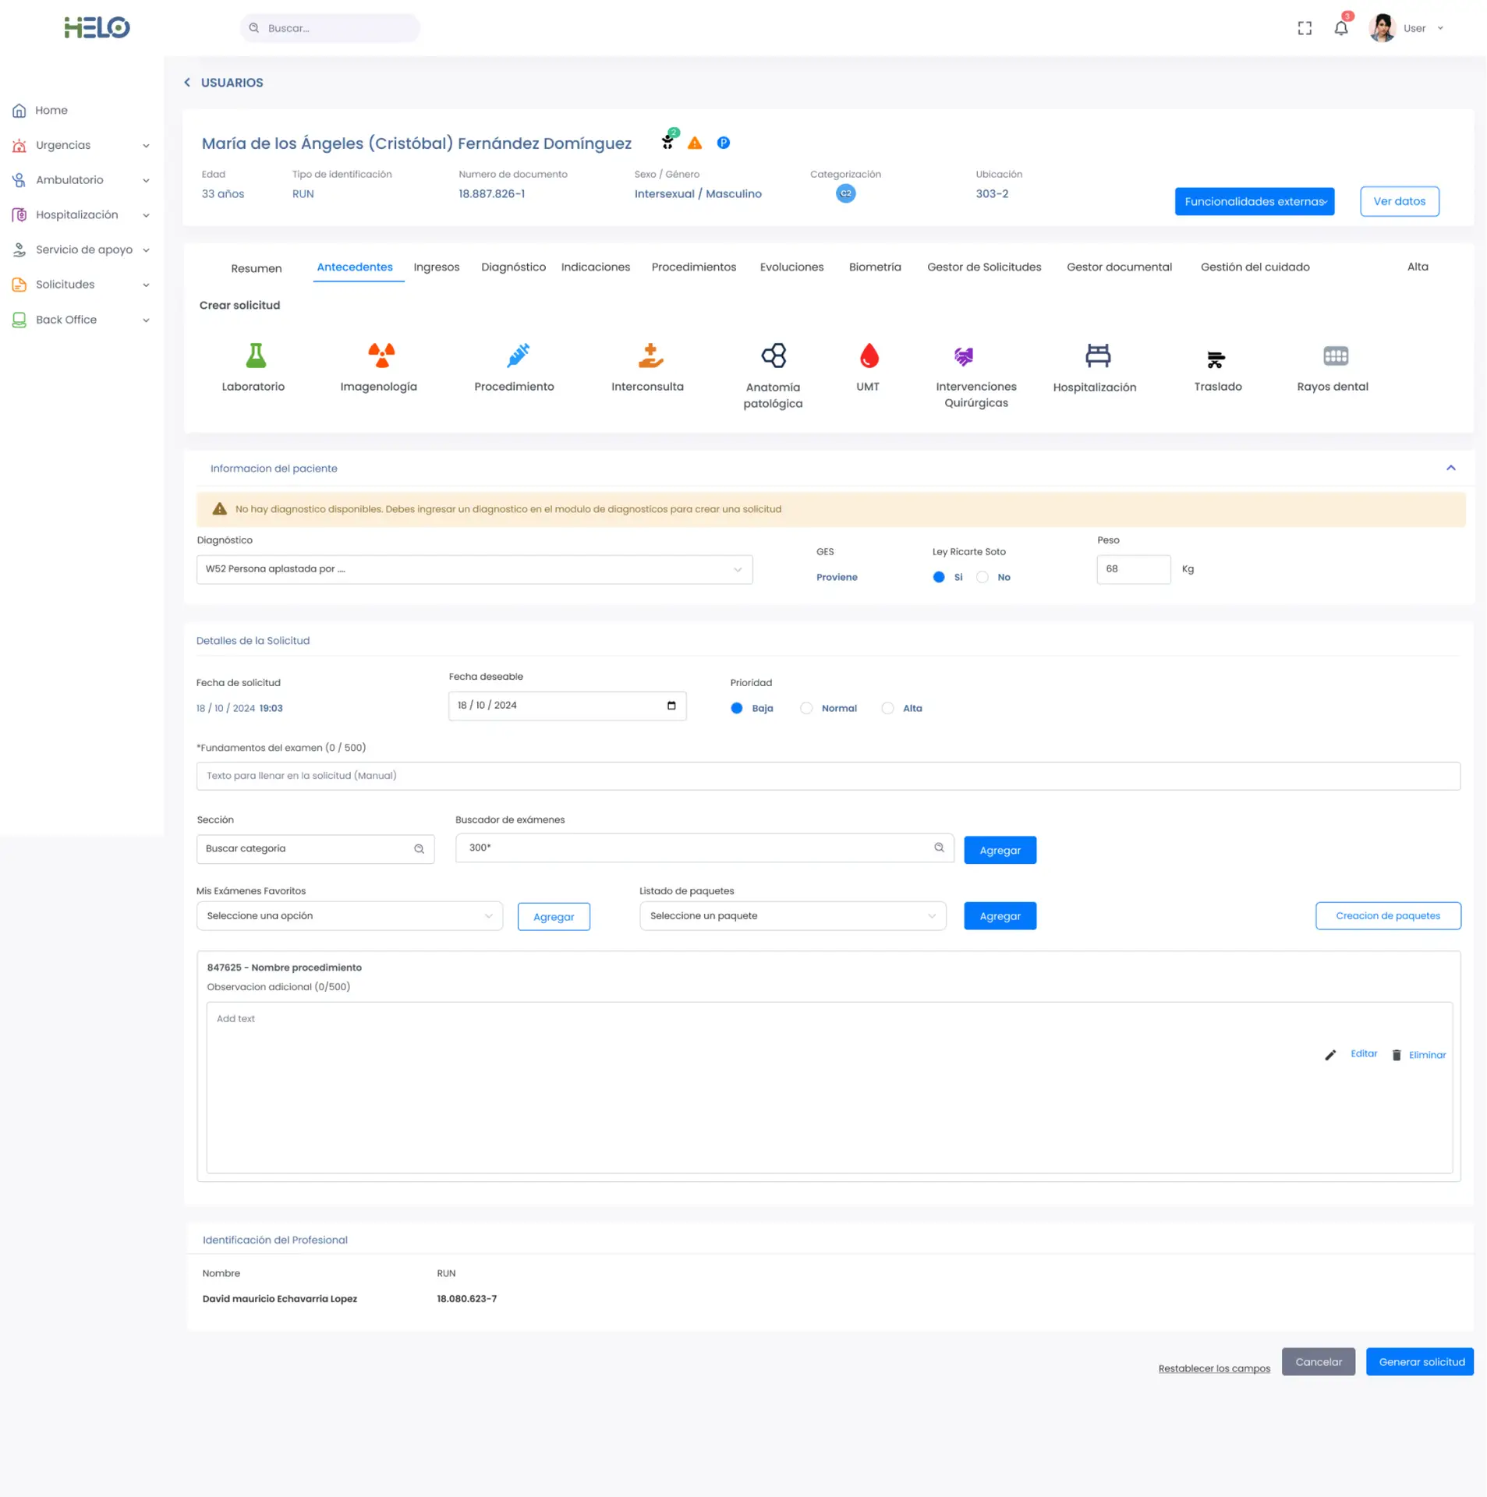Open the Gestor documental tab
This screenshot has width=1487, height=1497.
(1118, 267)
